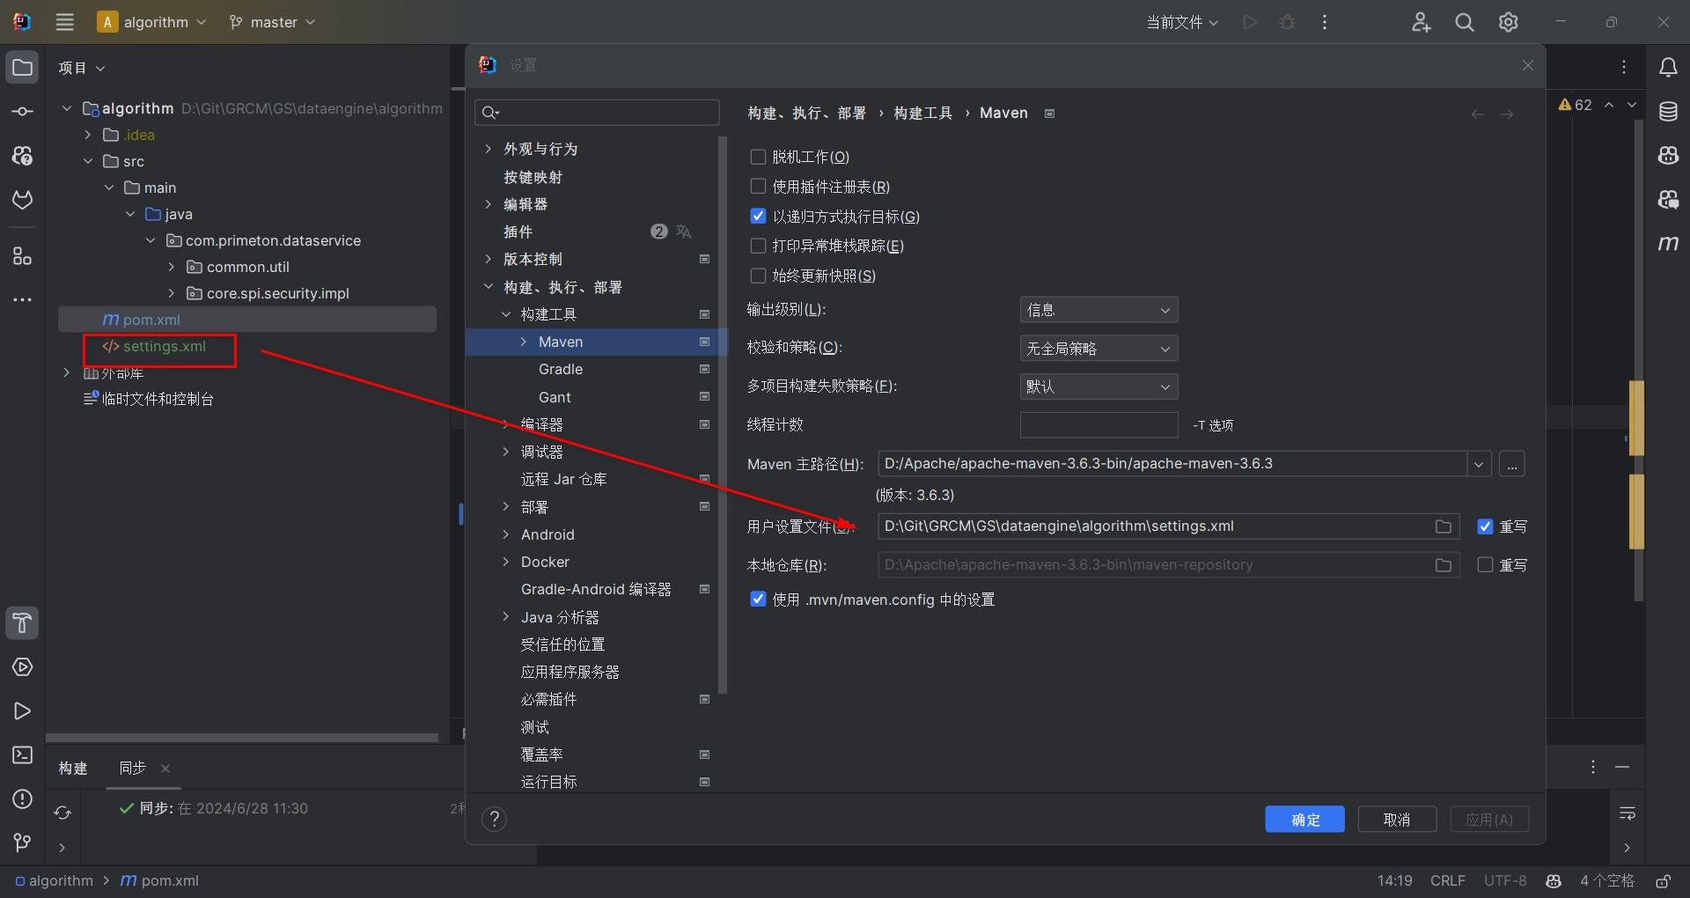The width and height of the screenshot is (1690, 898).
Task: Open the Problems tool window
Action: (x=22, y=799)
